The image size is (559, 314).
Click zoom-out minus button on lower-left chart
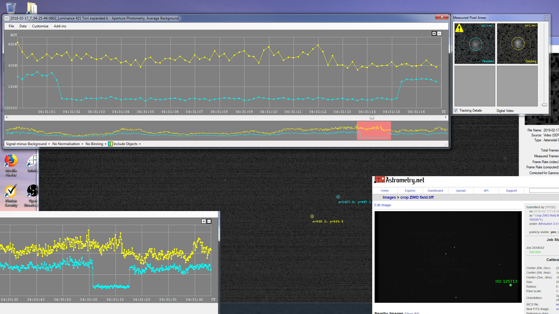(x=209, y=221)
